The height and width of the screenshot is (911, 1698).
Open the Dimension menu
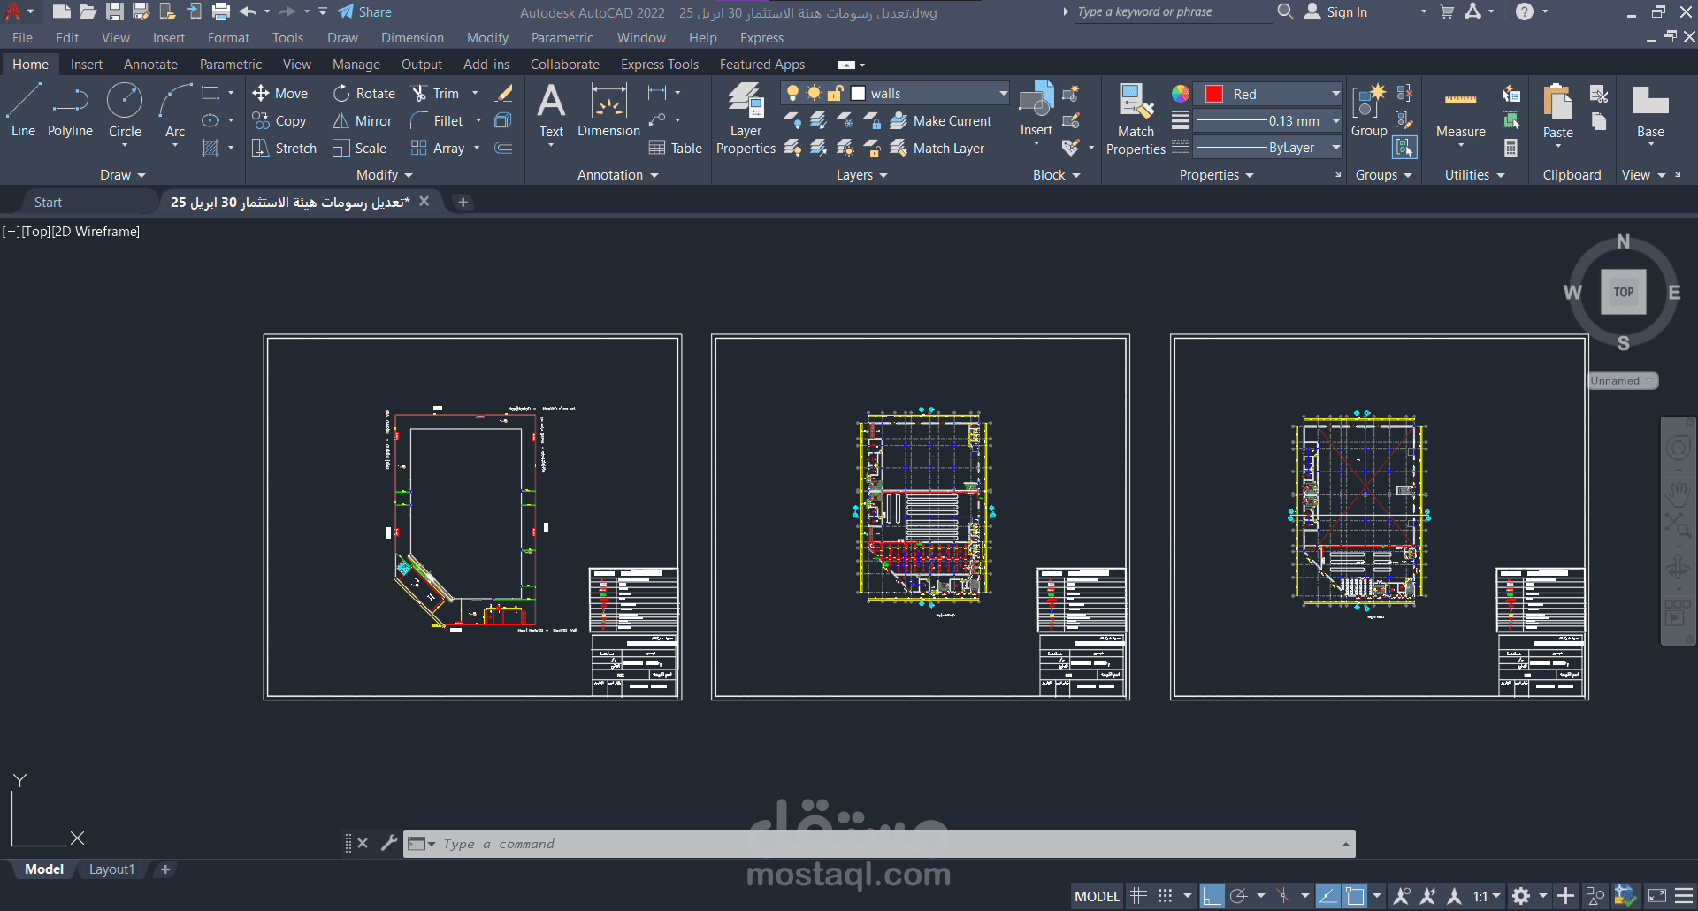pos(412,38)
